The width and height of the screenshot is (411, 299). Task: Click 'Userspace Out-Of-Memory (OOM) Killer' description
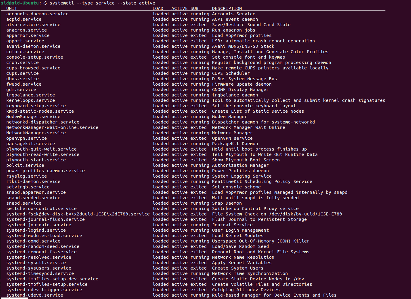(260, 241)
